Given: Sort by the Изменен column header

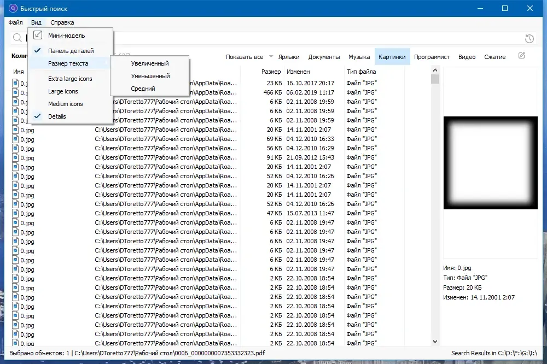Looking at the screenshot, I should (x=298, y=72).
